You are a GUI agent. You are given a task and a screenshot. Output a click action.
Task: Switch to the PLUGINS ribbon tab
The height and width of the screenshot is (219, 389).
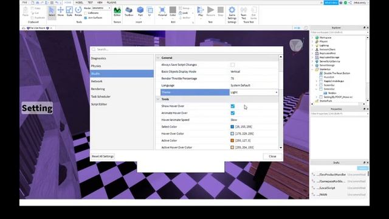coord(111,2)
